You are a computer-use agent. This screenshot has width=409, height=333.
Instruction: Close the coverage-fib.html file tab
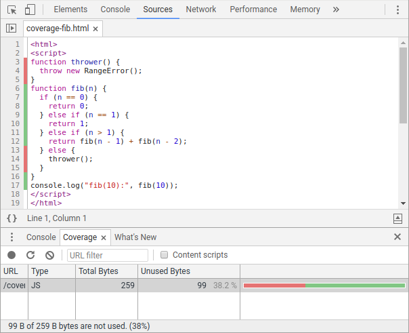(x=95, y=28)
